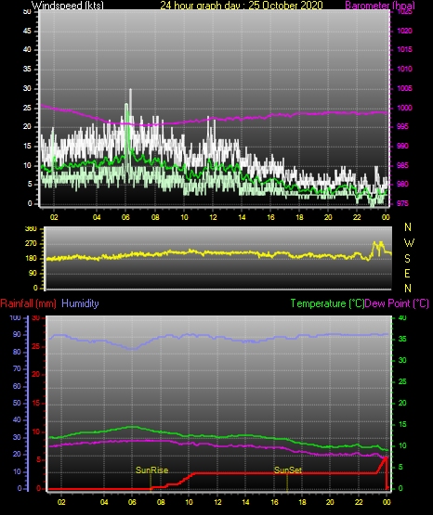
Task: Click the SunSet marker label
Action: tap(288, 470)
